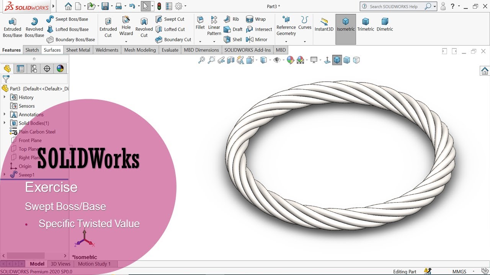The width and height of the screenshot is (490, 275).
Task: Apply the Fillet tool
Action: [x=200, y=23]
